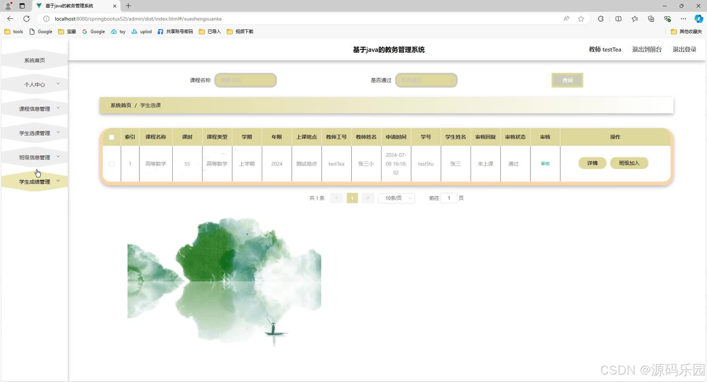Click the 审核 link in the table row
This screenshot has width=707, height=382.
coord(545,163)
